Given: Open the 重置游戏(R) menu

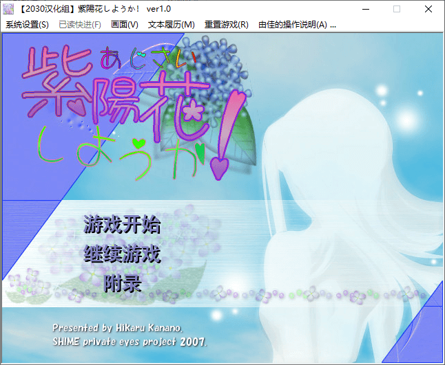Looking at the screenshot, I should (227, 24).
